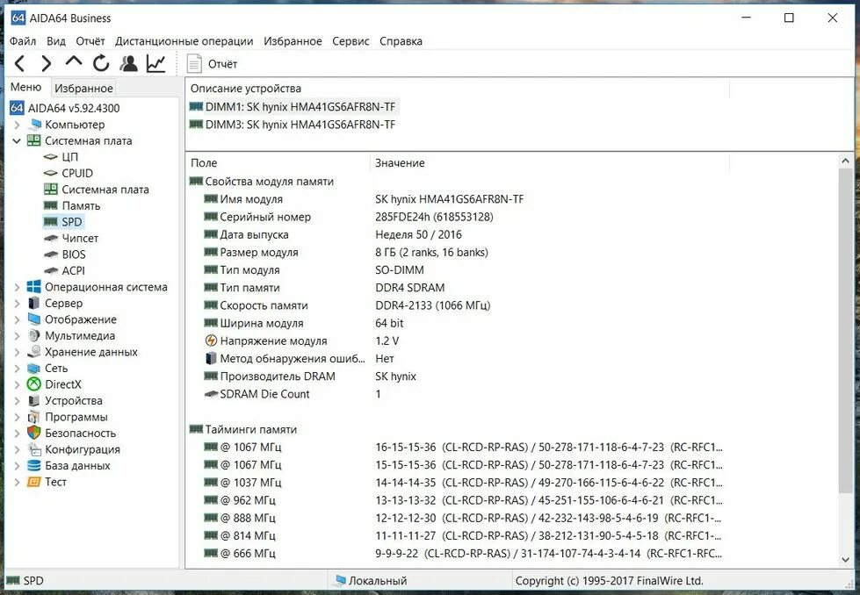Image resolution: width=860 pixels, height=595 pixels.
Task: Click the scrollbar down arrow in details pane
Action: (845, 560)
